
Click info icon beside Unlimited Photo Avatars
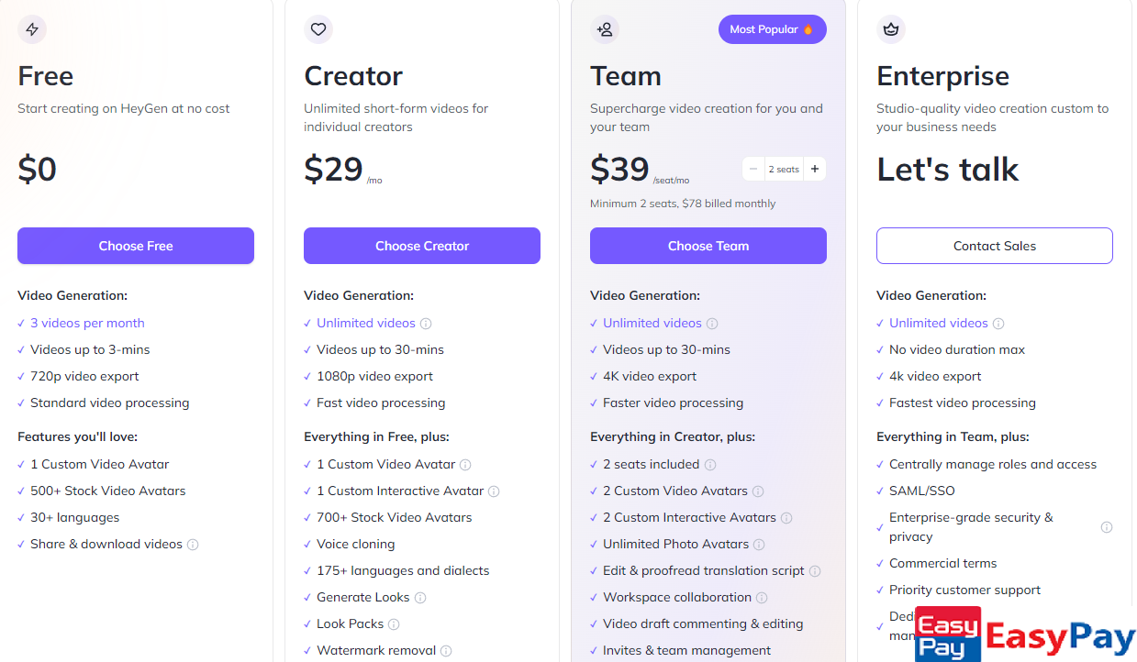[x=759, y=545]
